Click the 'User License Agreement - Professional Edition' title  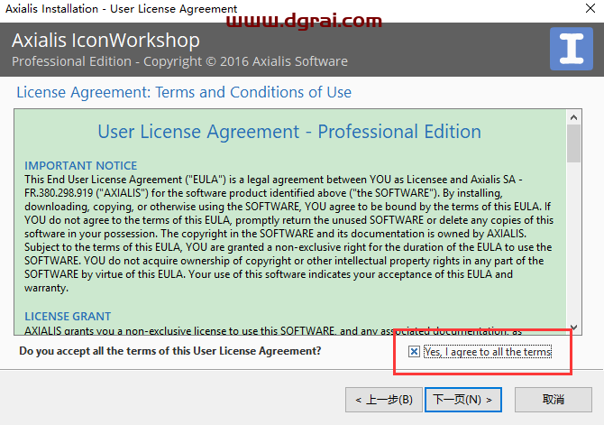289,132
